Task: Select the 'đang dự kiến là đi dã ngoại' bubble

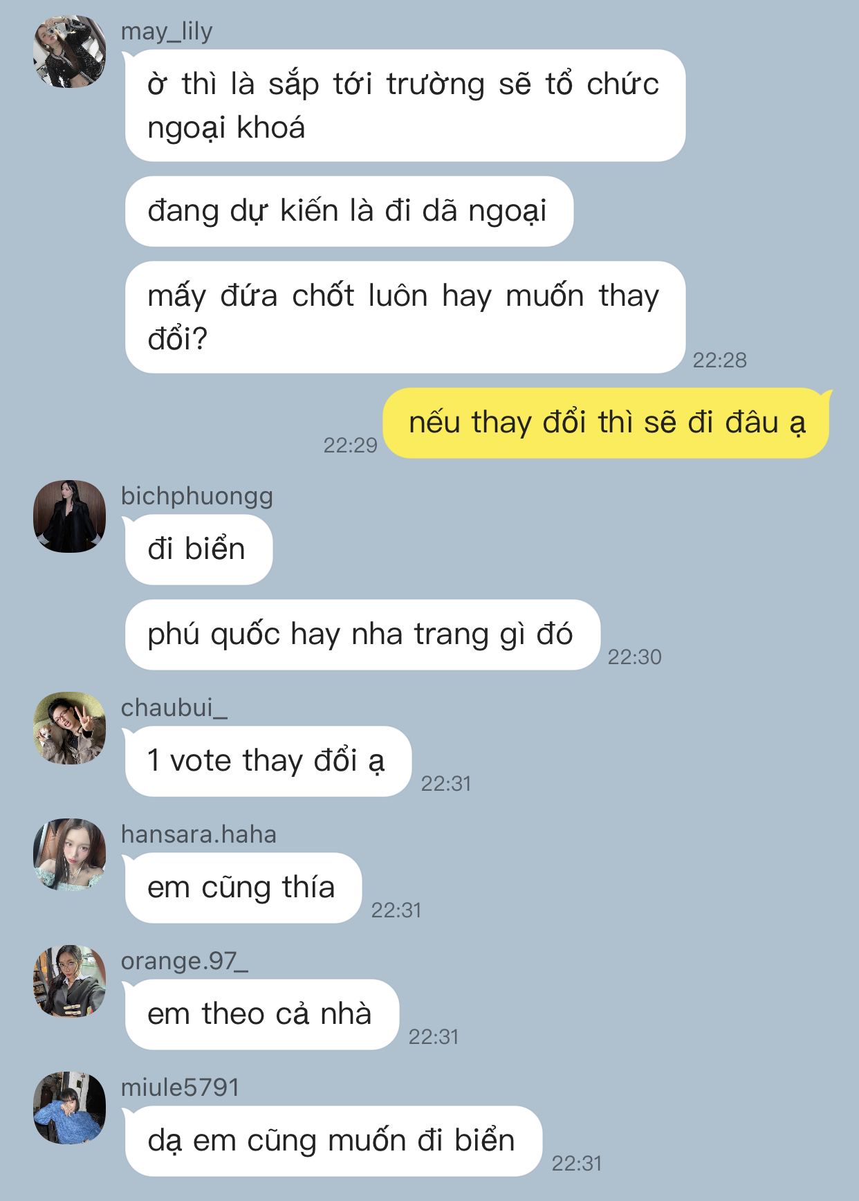Action: 349,211
